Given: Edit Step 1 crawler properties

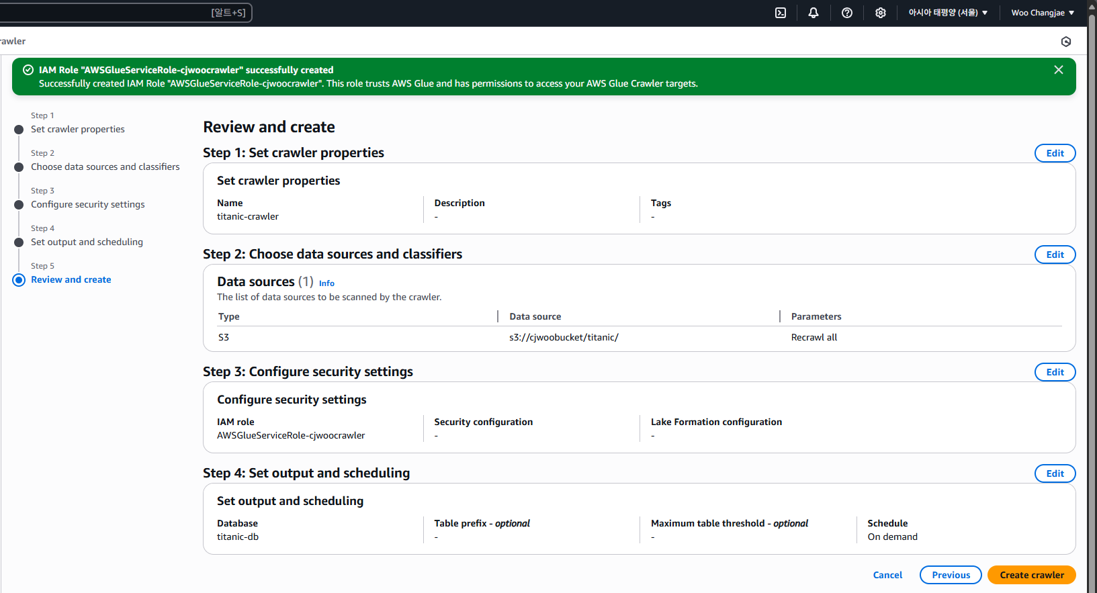Looking at the screenshot, I should point(1055,153).
